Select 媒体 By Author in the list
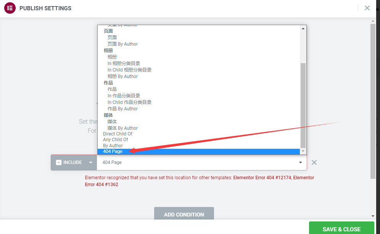 click(x=122, y=128)
